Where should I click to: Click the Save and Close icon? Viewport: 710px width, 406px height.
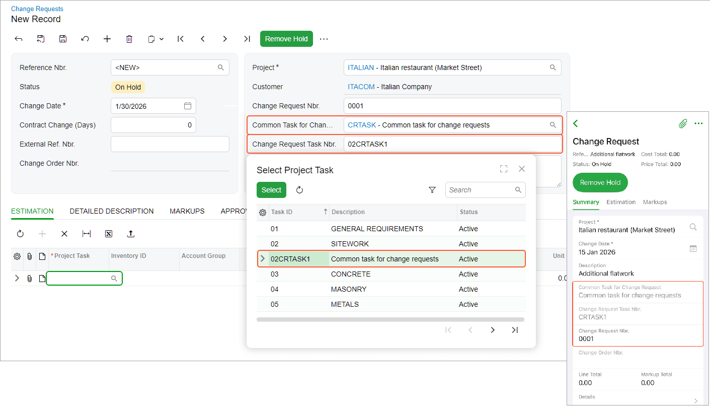[x=41, y=39]
